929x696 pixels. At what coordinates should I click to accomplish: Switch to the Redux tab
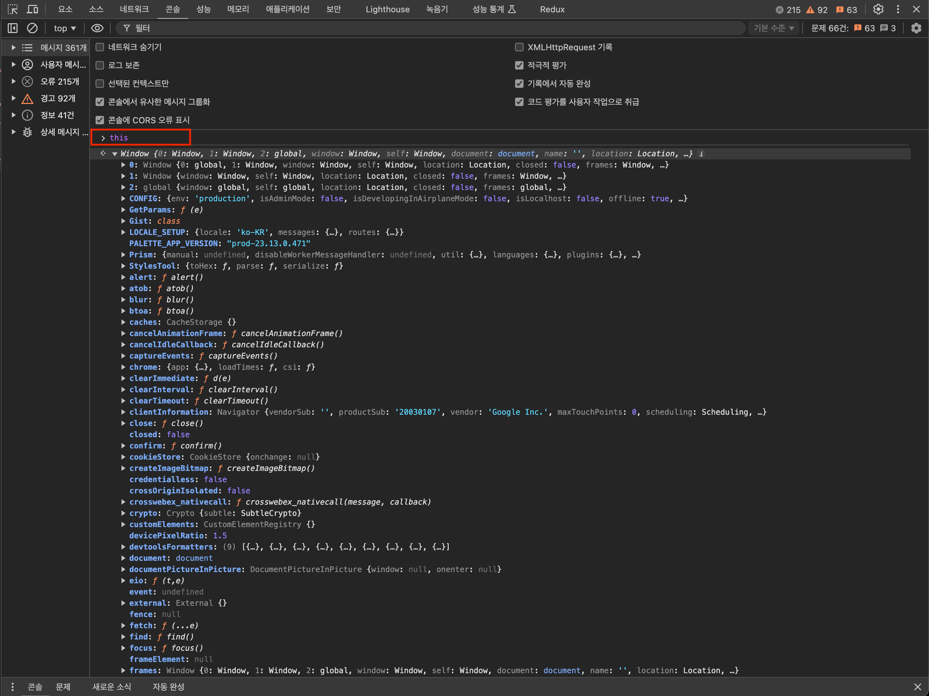(x=552, y=9)
